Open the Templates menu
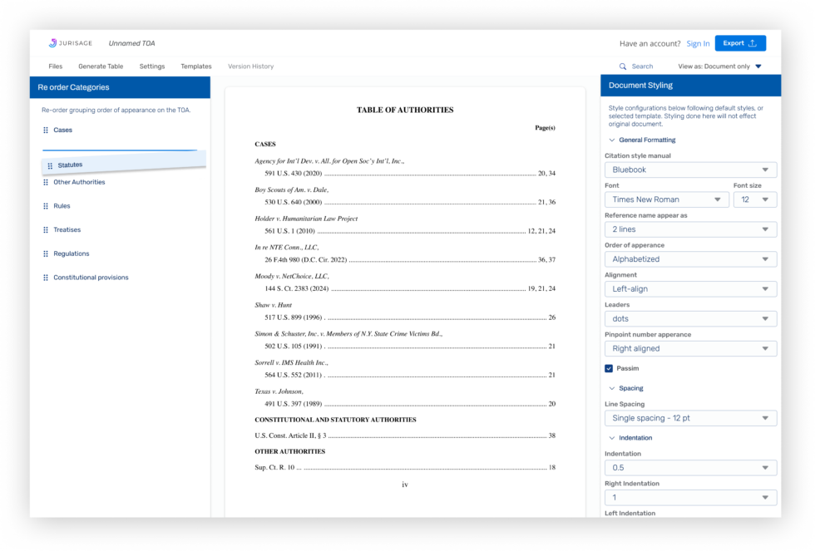Viewport: 815px width, 551px height. pos(196,66)
